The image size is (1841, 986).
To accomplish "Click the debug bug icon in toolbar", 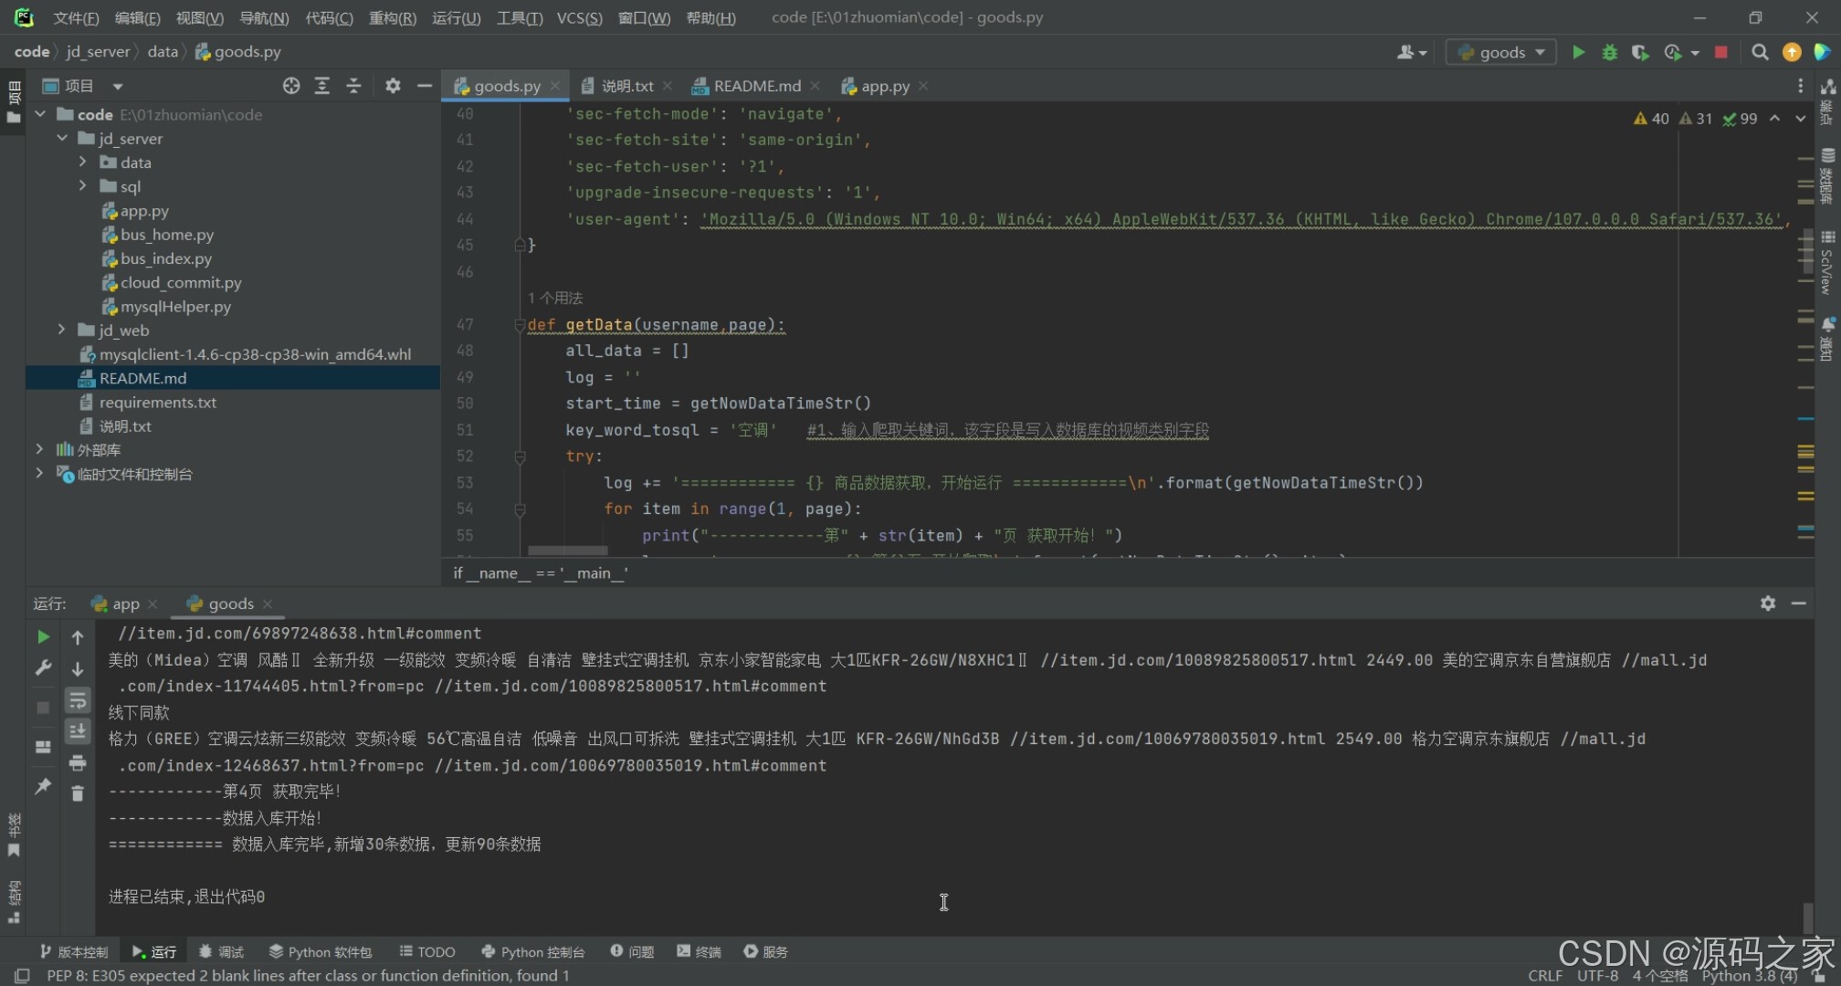I will 1609,52.
